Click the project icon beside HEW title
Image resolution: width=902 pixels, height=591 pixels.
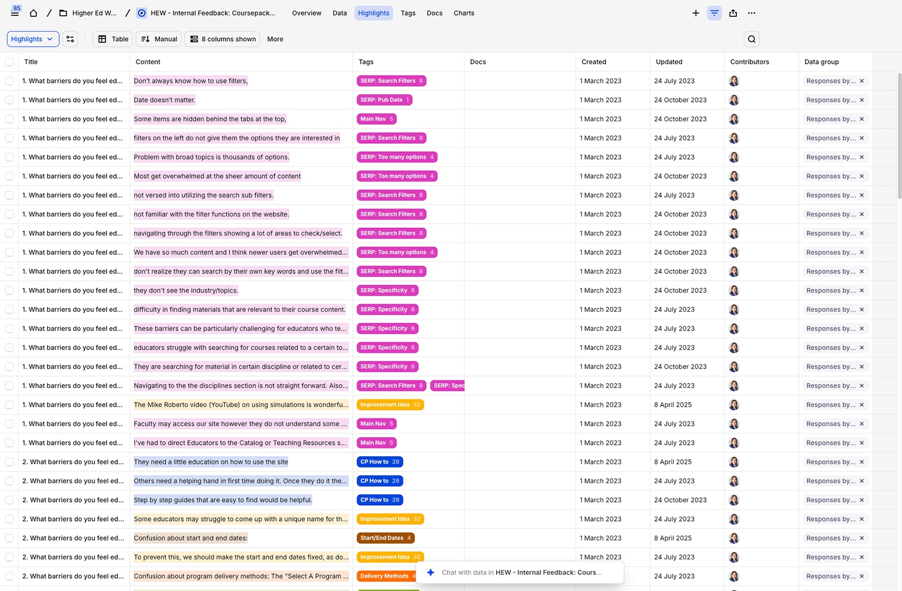[142, 13]
